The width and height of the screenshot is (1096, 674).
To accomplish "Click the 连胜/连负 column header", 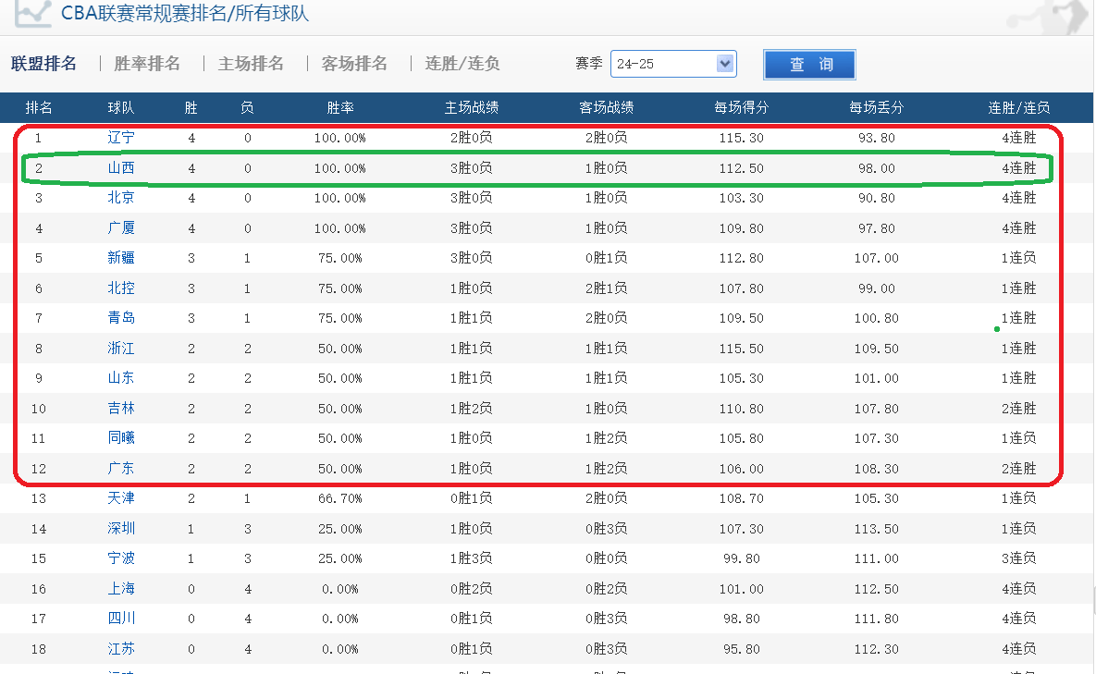I will coord(1019,107).
